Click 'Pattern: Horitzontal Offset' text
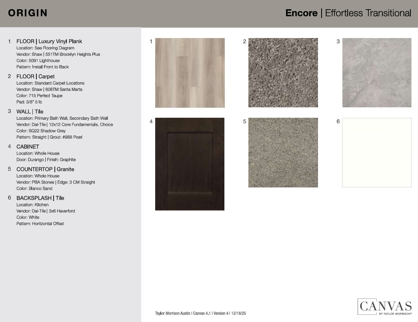418x322 pixels. (x=40, y=223)
